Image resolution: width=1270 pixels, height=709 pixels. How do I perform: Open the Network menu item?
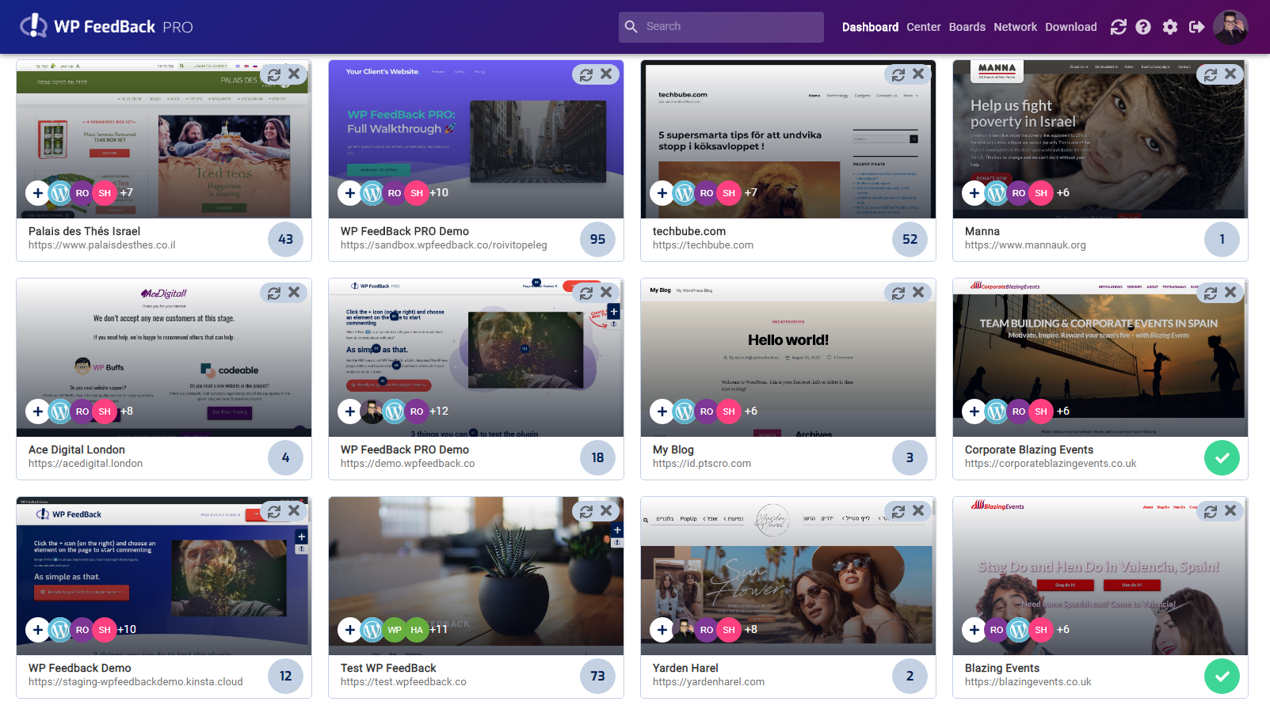1015,27
